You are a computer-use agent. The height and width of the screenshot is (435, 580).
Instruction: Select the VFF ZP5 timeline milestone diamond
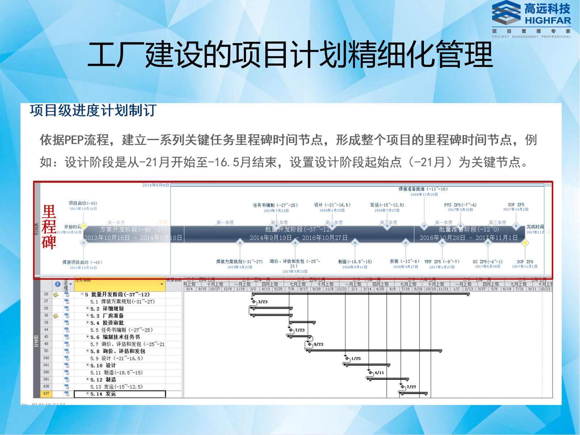(442, 242)
